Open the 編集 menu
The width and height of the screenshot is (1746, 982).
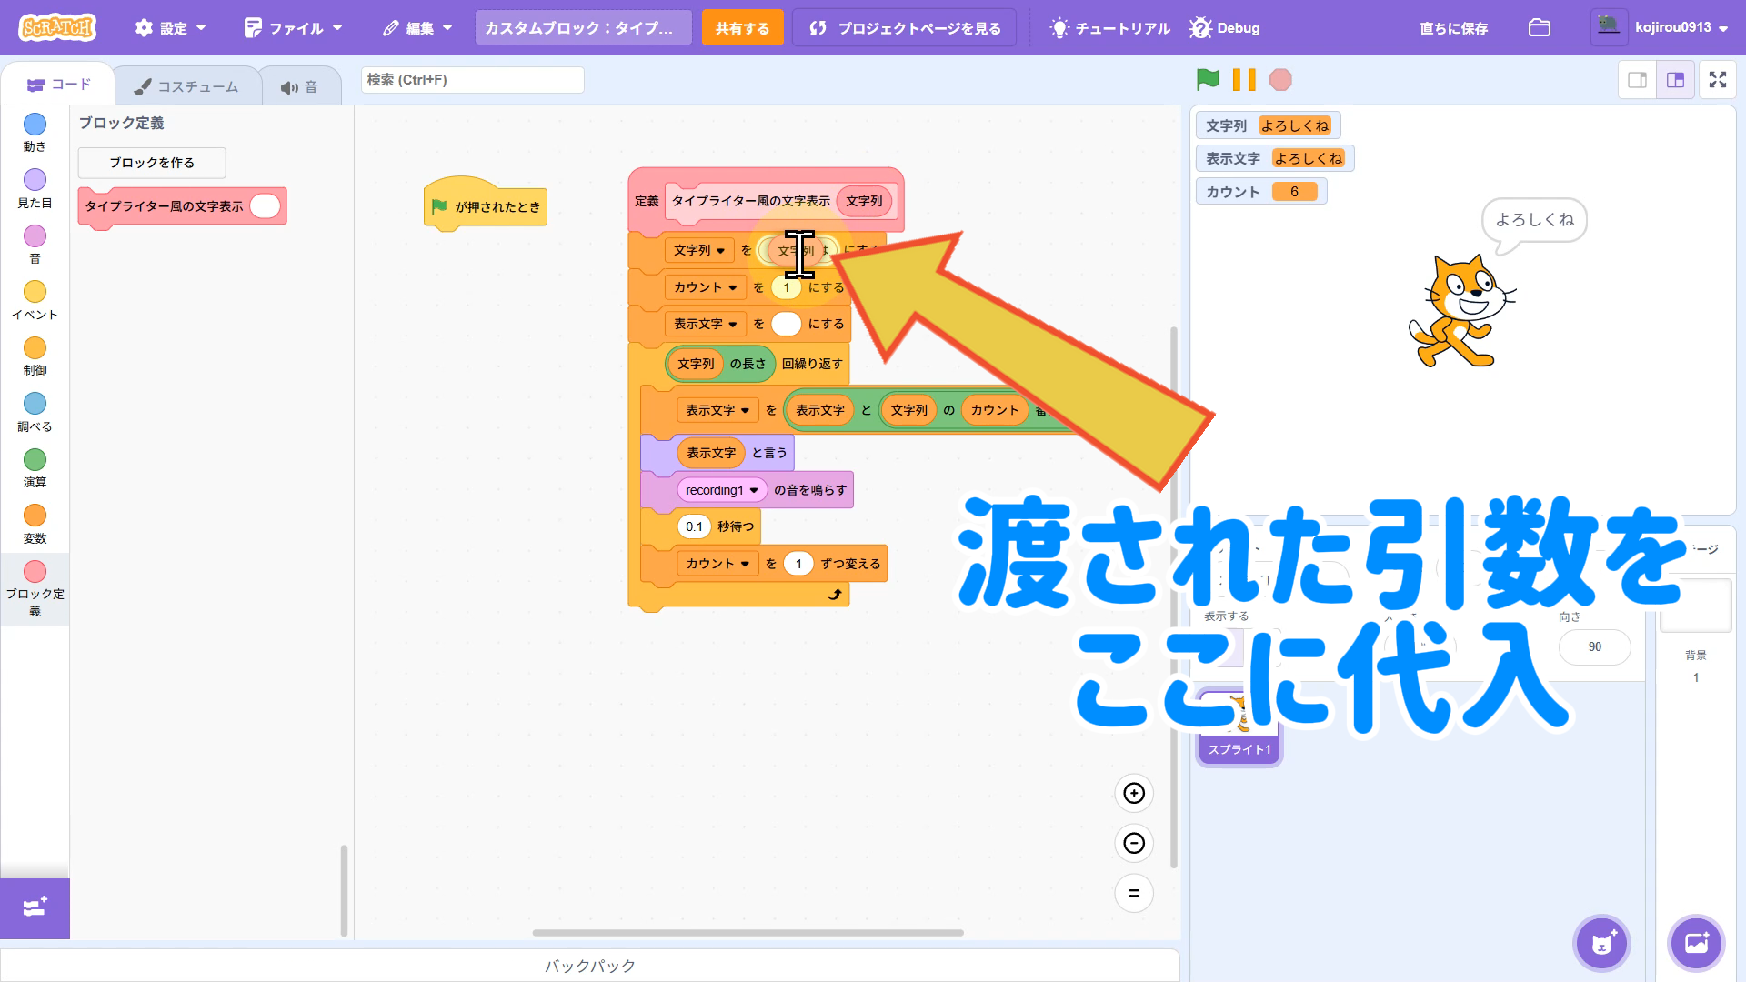pos(417,28)
